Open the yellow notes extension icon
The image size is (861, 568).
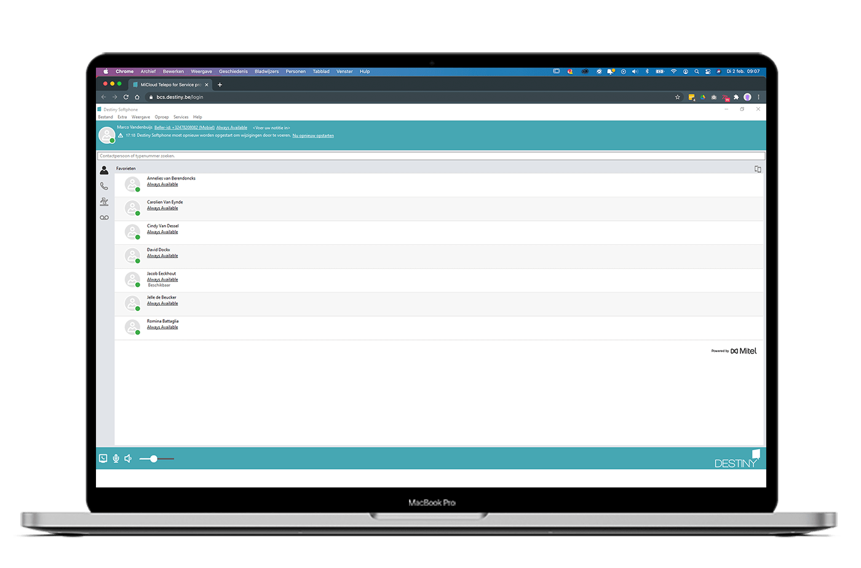[x=691, y=97]
